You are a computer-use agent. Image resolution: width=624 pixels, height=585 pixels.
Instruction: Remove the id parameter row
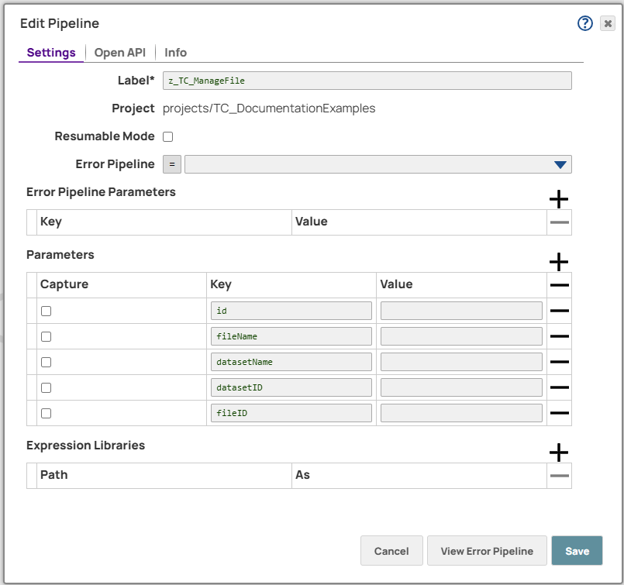559,311
